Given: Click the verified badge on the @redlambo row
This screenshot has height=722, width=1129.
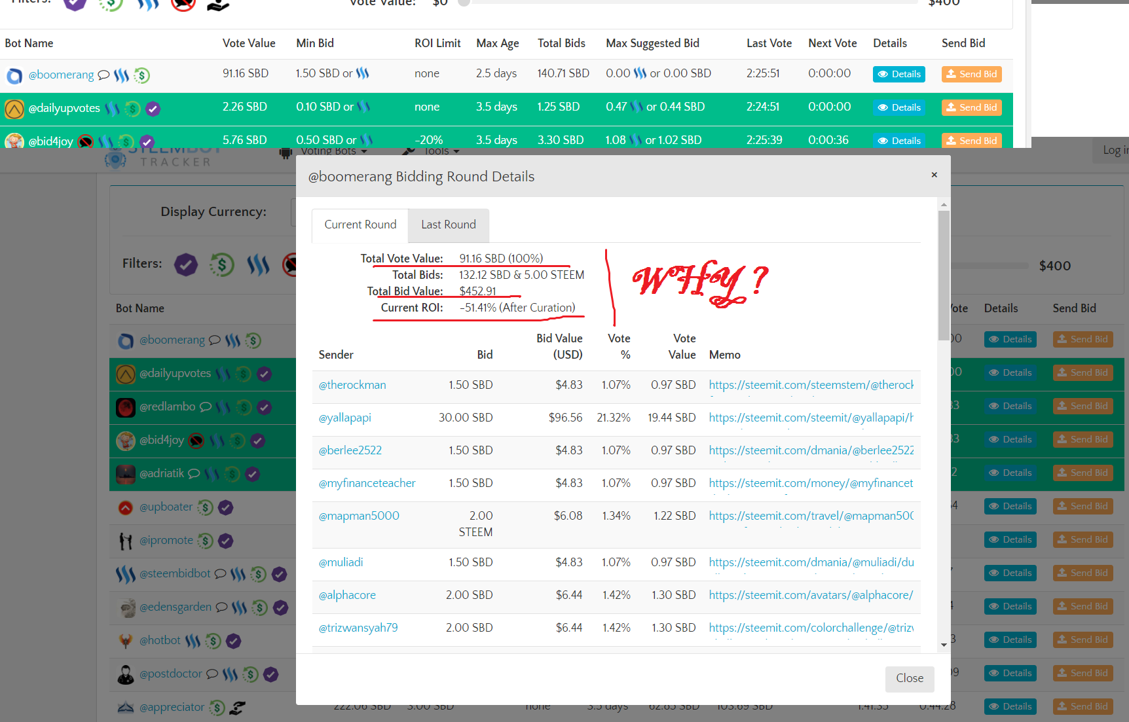Looking at the screenshot, I should click(x=264, y=407).
